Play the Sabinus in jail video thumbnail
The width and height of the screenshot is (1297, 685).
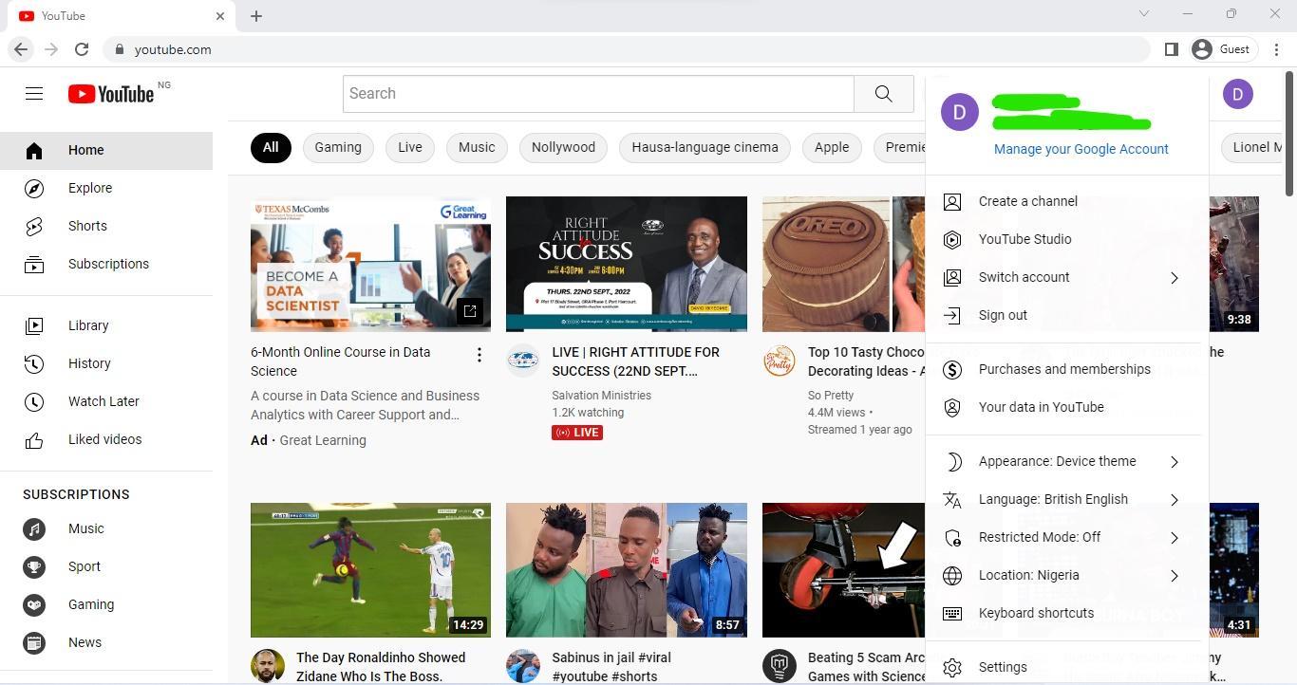coord(627,570)
